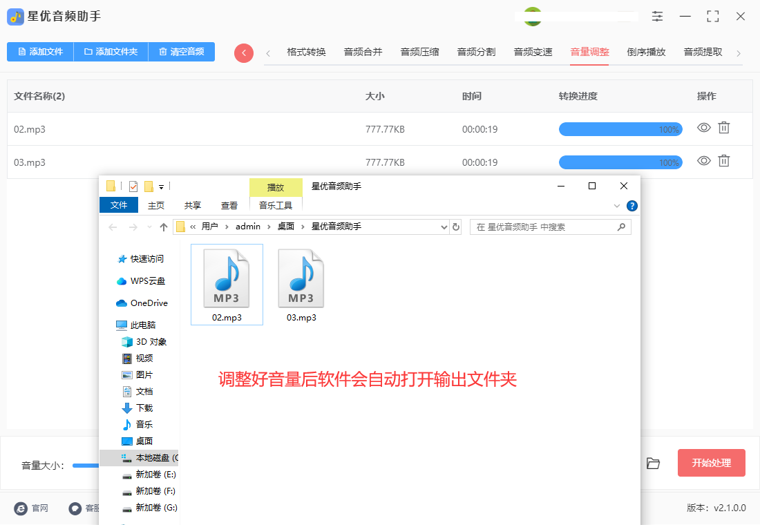Click the 添加文件 button
The image size is (760, 525).
point(40,52)
